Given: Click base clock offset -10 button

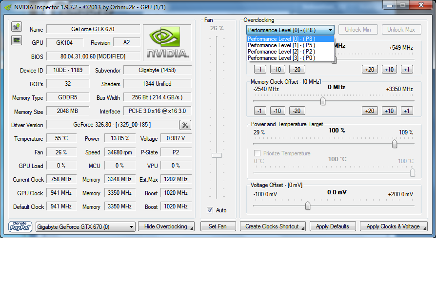Looking at the screenshot, I should click(x=277, y=70).
